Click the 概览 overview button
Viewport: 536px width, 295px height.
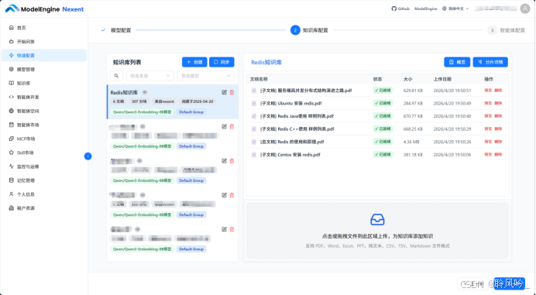tap(457, 62)
